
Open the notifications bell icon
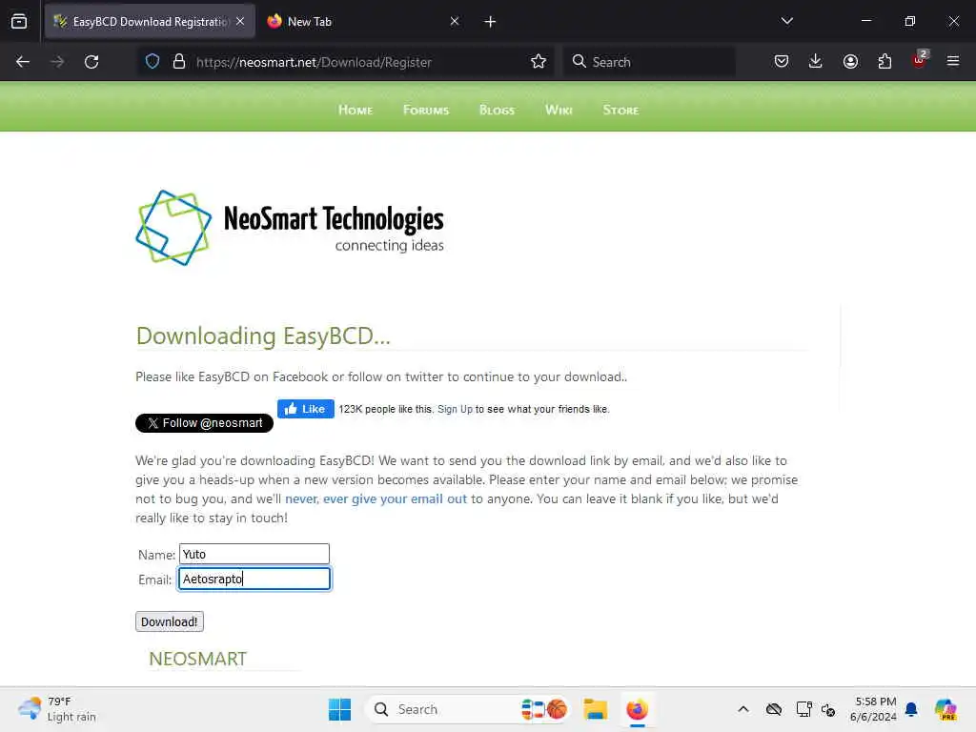pos(911,709)
